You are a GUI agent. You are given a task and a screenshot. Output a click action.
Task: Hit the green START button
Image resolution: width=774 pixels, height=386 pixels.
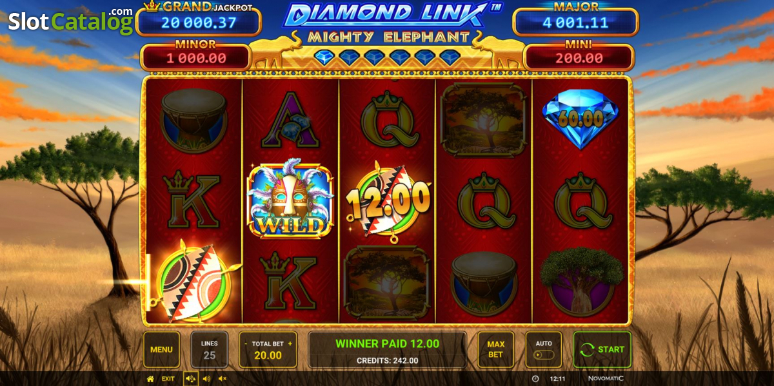pos(602,349)
